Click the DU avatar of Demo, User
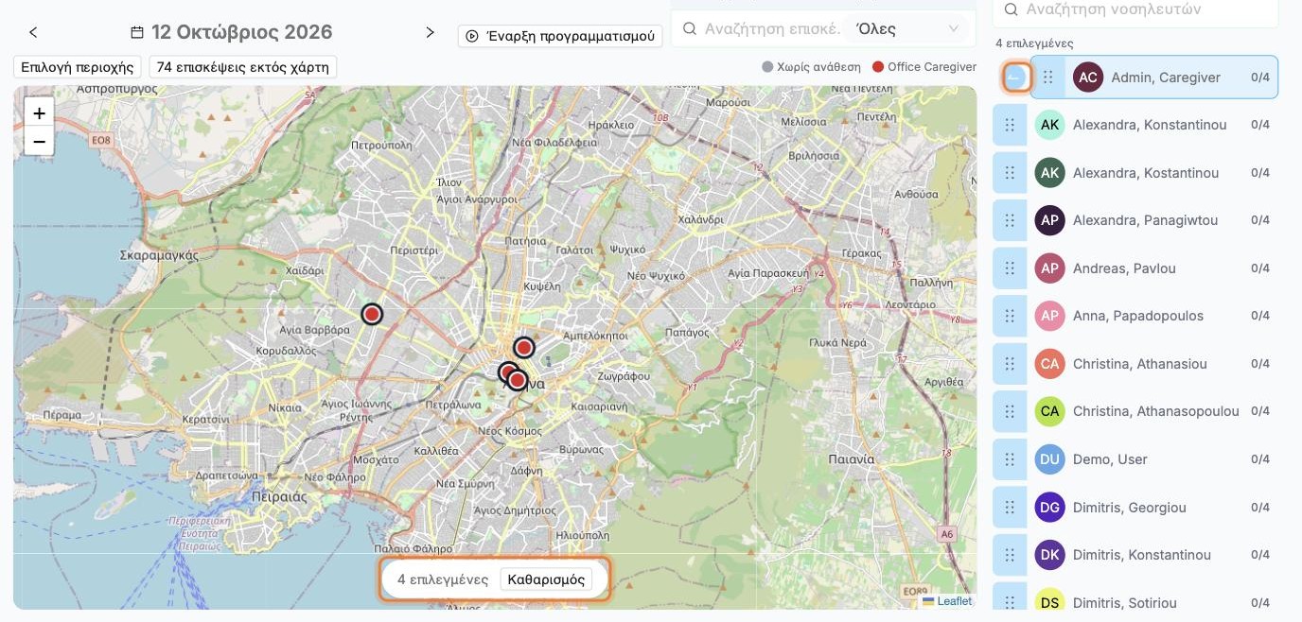 (1049, 459)
